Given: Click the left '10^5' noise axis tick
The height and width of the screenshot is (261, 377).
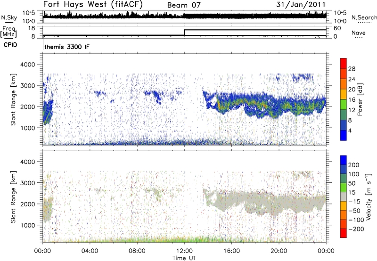Looking at the screenshot, I should point(29,13).
